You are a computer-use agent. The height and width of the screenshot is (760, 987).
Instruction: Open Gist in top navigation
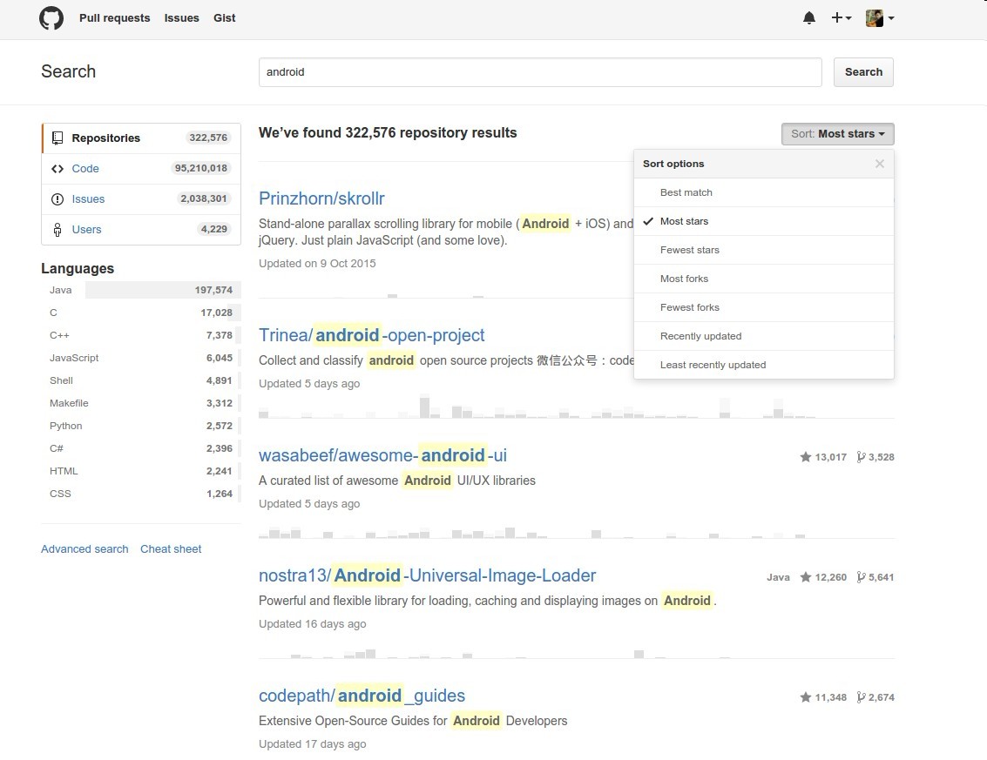[x=224, y=18]
